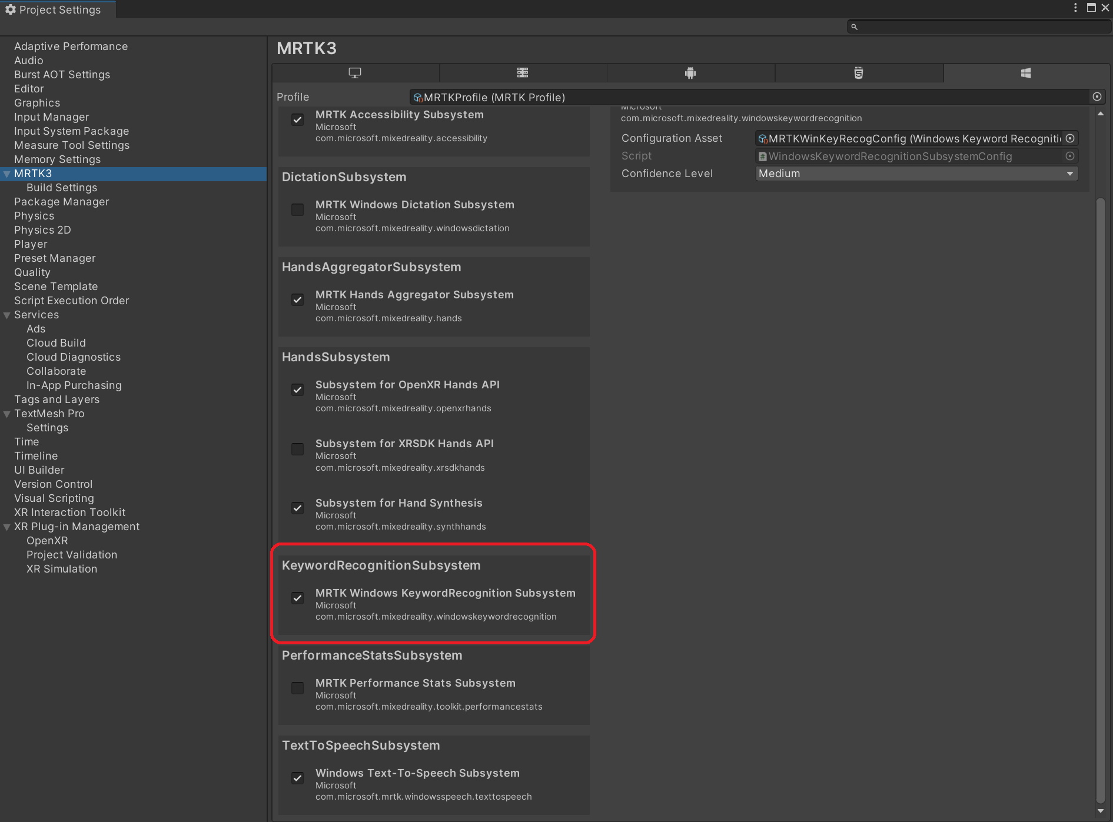
Task: Select the WebGL HTML5 platform tab
Action: (x=859, y=73)
